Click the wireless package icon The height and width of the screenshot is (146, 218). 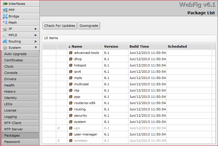pyautogui.click(x=71, y=141)
